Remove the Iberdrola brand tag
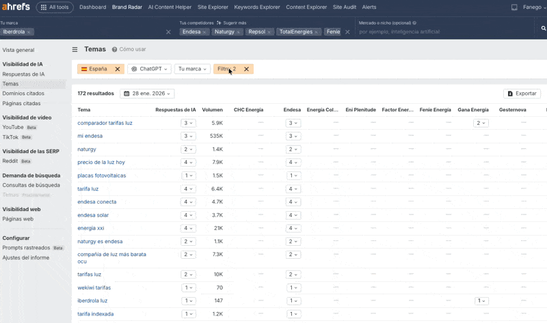Screen dimensions: 547x323 [x=30, y=32]
